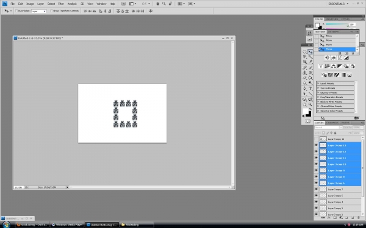Screen dimensions: 366x228
Task: Open the layer blend mode dropdown
Action: (328, 127)
